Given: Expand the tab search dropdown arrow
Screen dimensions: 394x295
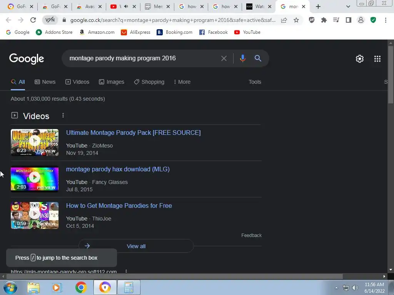Looking at the screenshot, I should (348, 7).
